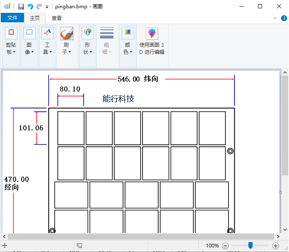This screenshot has width=289, height=252.
Task: Click vertical scrollbar down arrow
Action: (x=285, y=230)
